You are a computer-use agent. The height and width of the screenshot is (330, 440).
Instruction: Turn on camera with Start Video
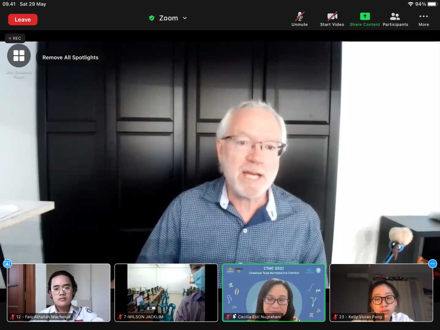coord(332,19)
